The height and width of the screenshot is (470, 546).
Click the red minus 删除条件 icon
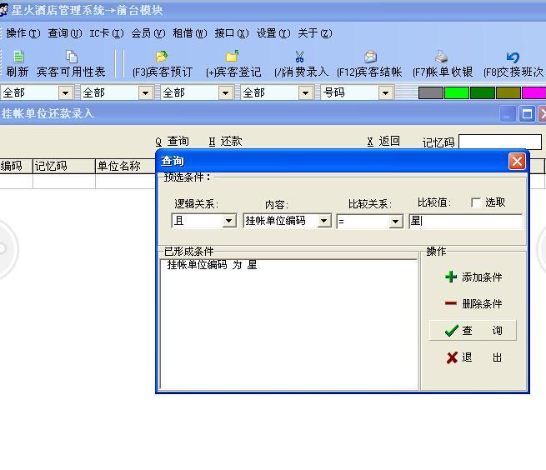pos(451,303)
